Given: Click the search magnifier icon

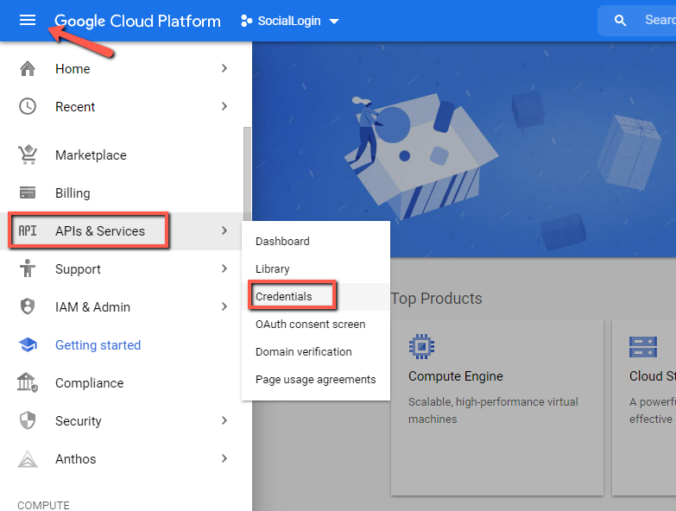Looking at the screenshot, I should tap(620, 20).
